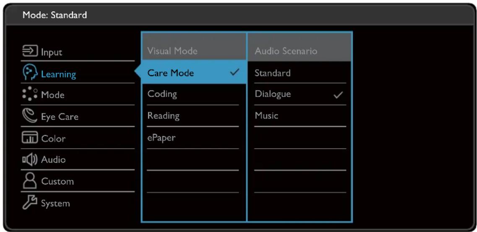Click the Custom person icon

point(30,180)
